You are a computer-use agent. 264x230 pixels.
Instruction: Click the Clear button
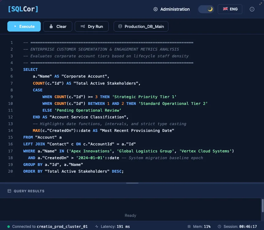coord(58,26)
